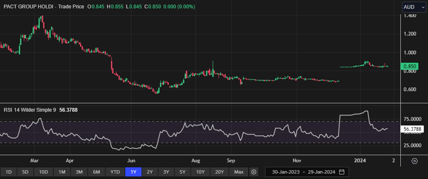The width and height of the screenshot is (428, 179).
Task: Click the 1.200 price axis label
Action: point(411,34)
